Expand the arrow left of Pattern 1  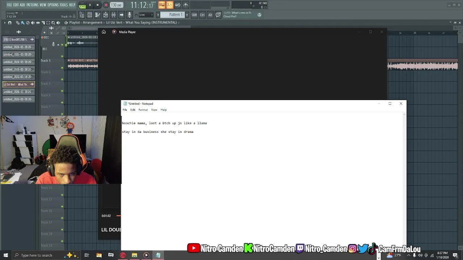click(x=158, y=15)
